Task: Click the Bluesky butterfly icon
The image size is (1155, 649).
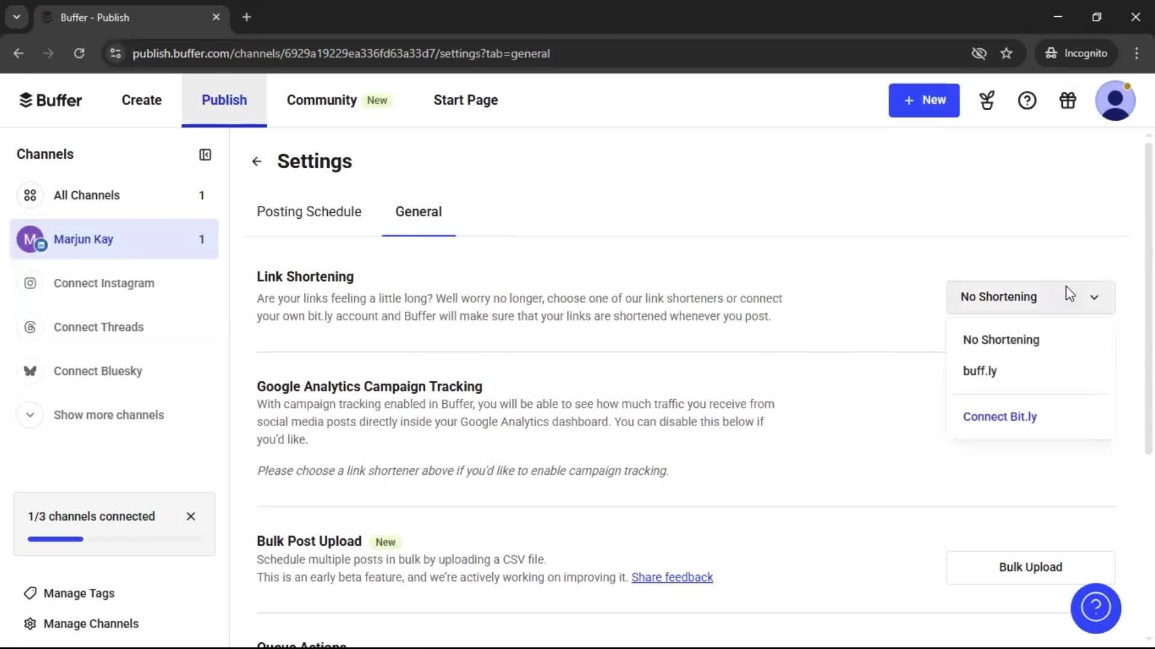Action: (x=30, y=371)
